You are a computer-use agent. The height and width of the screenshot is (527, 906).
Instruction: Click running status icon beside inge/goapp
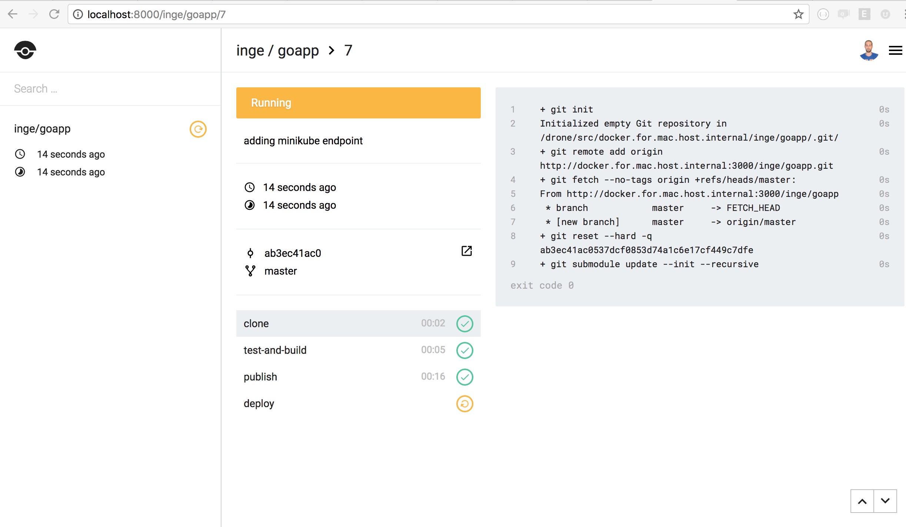point(198,129)
